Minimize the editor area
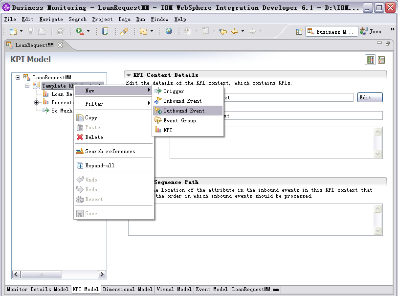The image size is (398, 296). pos(379,43)
